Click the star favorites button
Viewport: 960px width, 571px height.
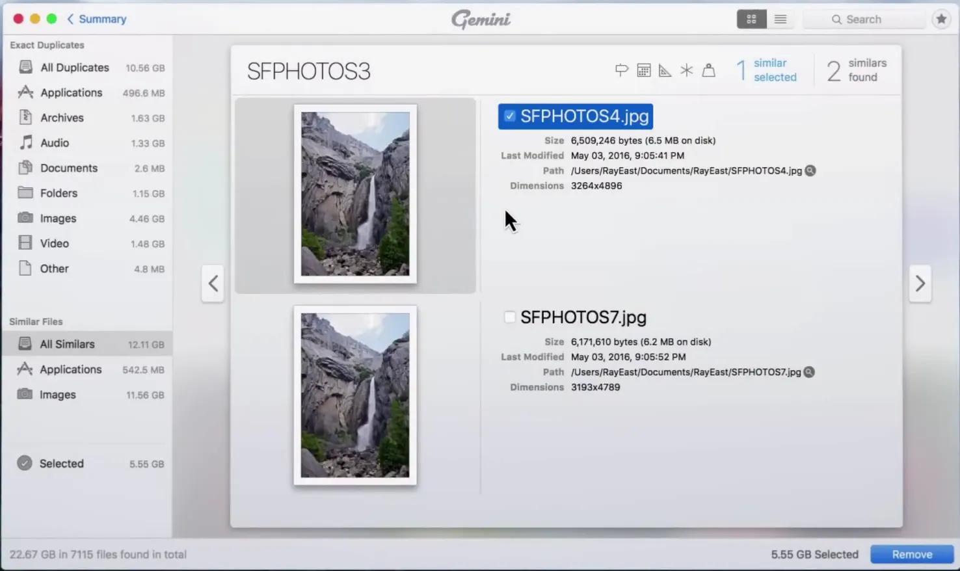tap(940, 20)
